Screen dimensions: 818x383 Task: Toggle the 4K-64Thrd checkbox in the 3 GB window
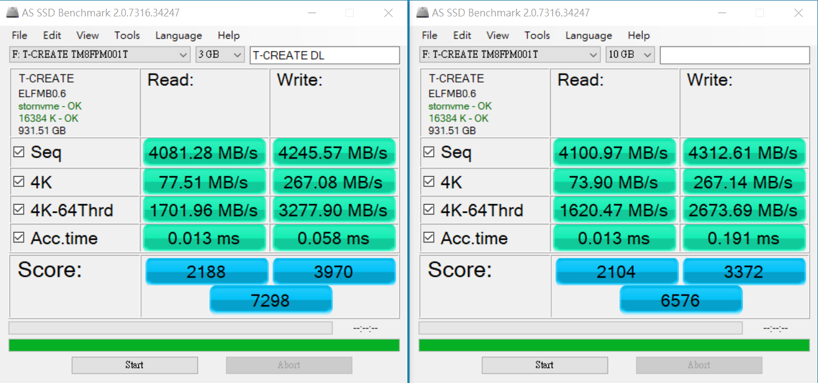click(x=19, y=210)
